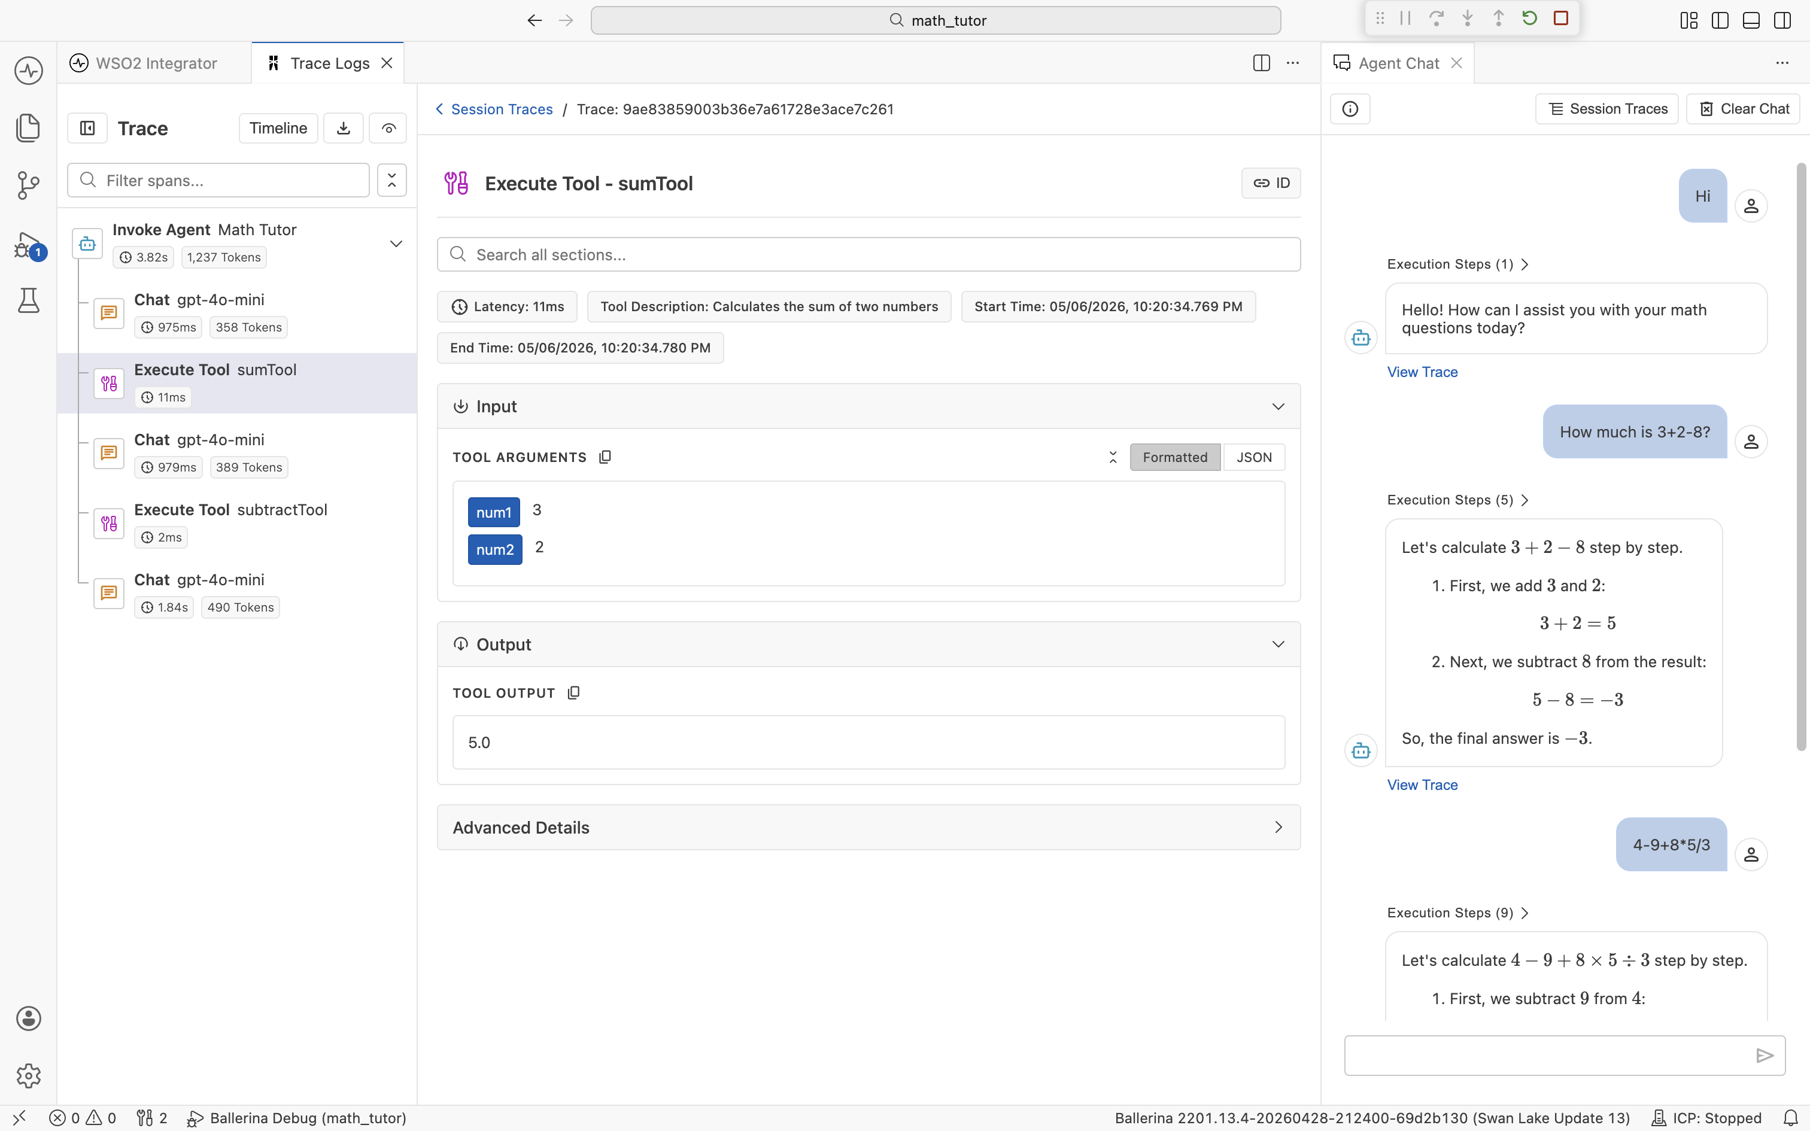This screenshot has width=1810, height=1131.
Task: Open the Accounts icon
Action: 28,1018
